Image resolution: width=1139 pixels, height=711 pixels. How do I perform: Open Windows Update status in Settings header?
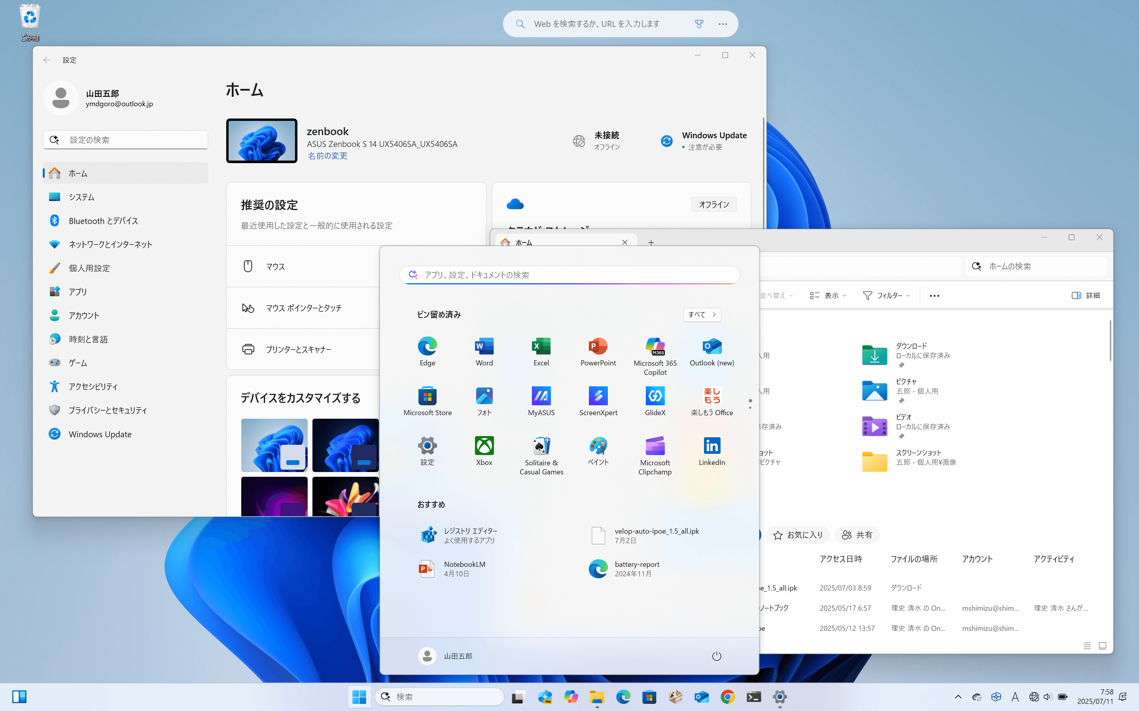click(704, 141)
